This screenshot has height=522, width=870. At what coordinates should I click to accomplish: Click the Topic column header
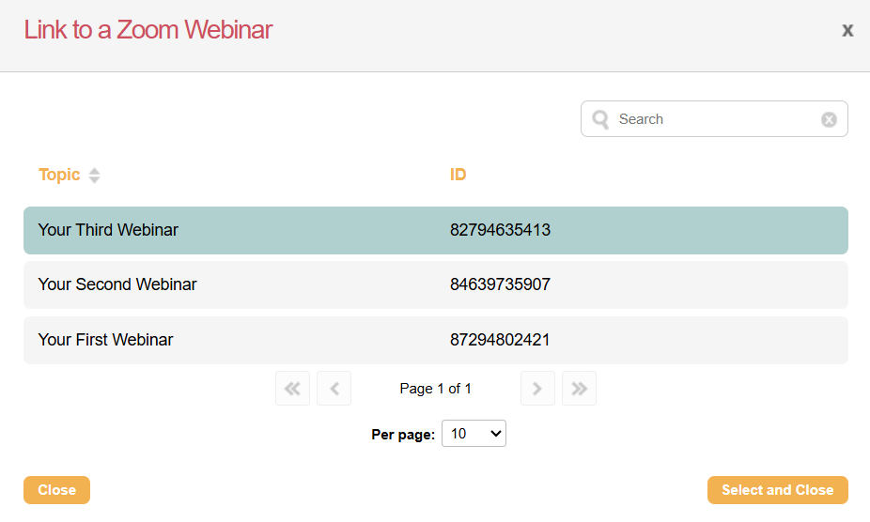tap(59, 175)
